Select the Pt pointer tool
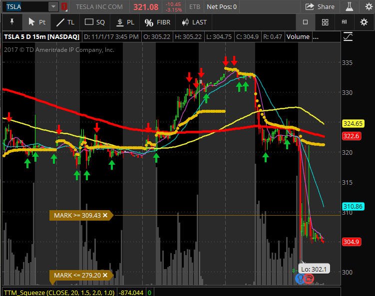The image size is (375, 296). click(x=36, y=22)
